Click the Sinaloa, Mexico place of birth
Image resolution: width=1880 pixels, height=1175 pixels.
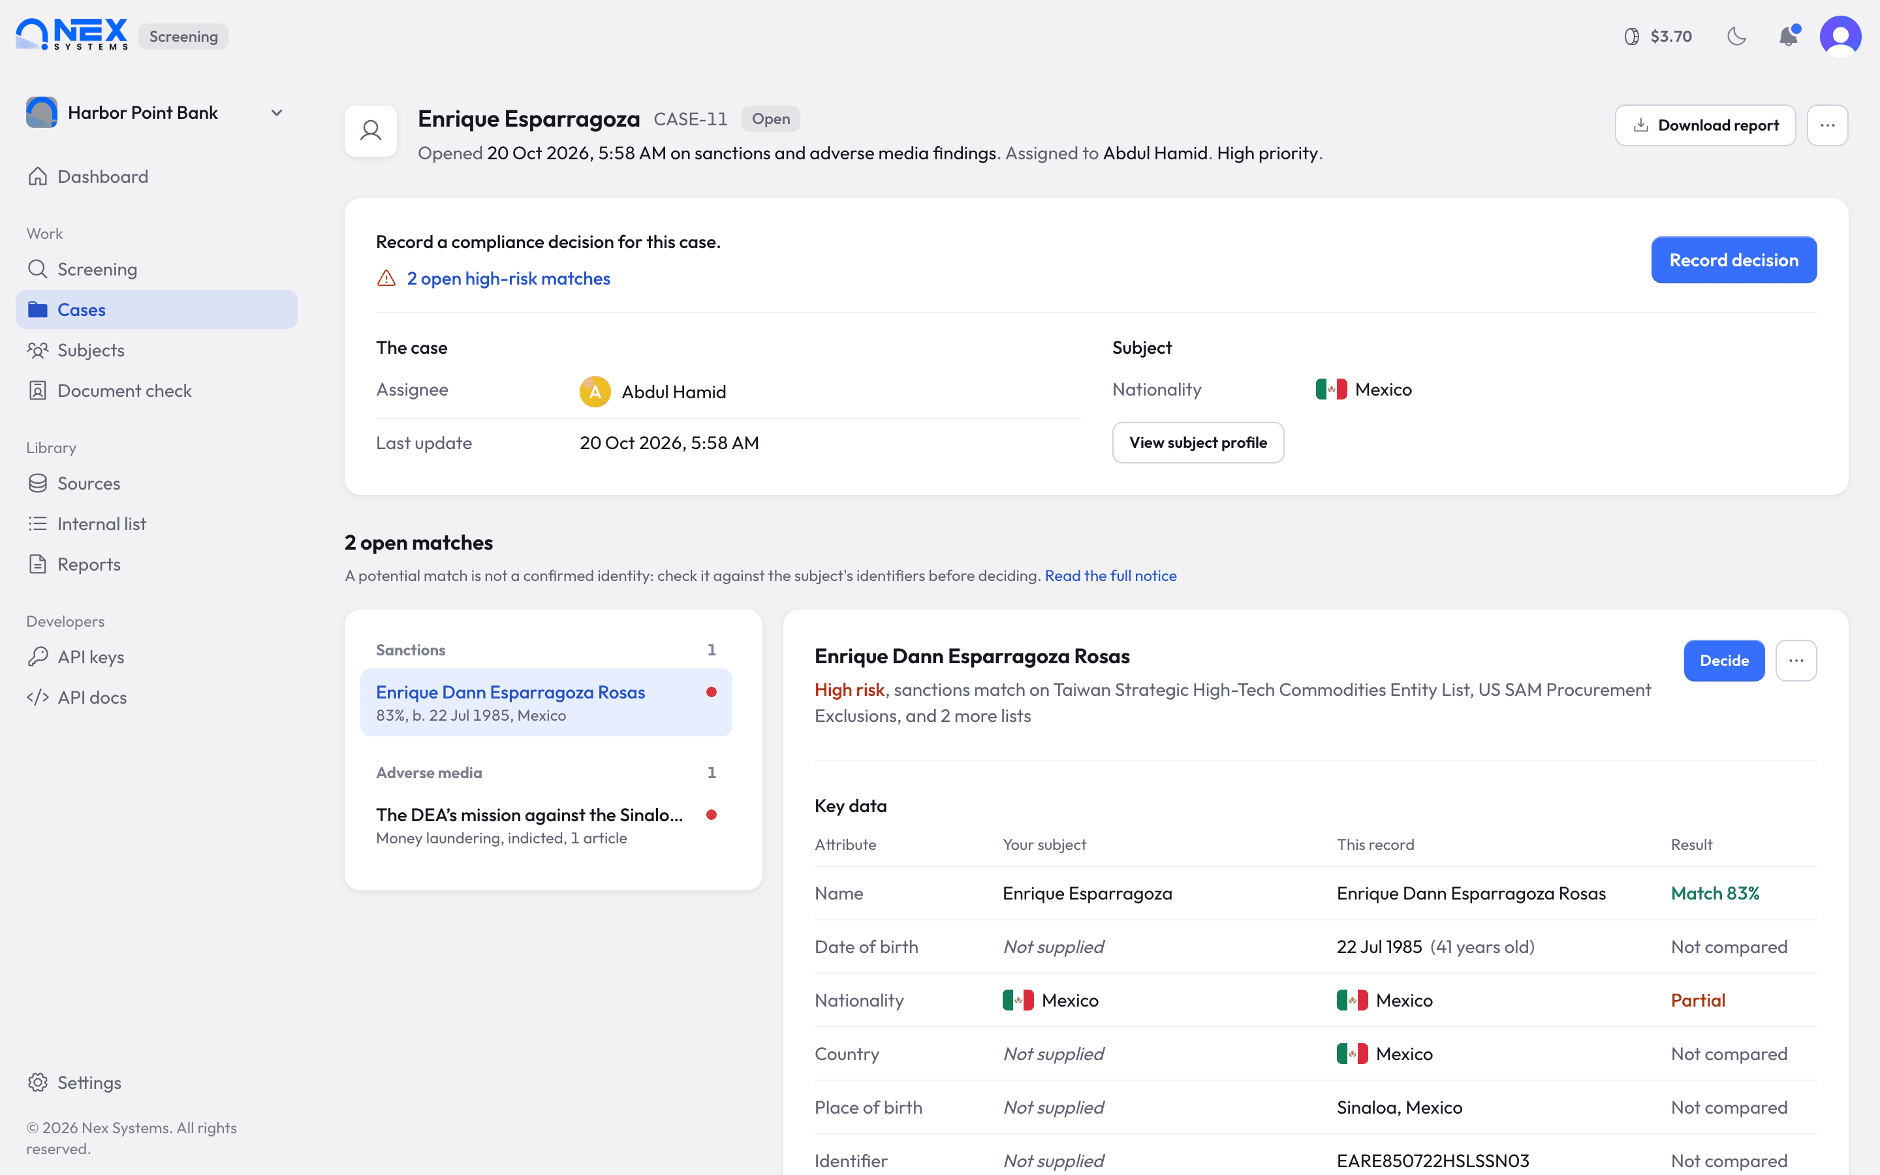coord(1399,1107)
